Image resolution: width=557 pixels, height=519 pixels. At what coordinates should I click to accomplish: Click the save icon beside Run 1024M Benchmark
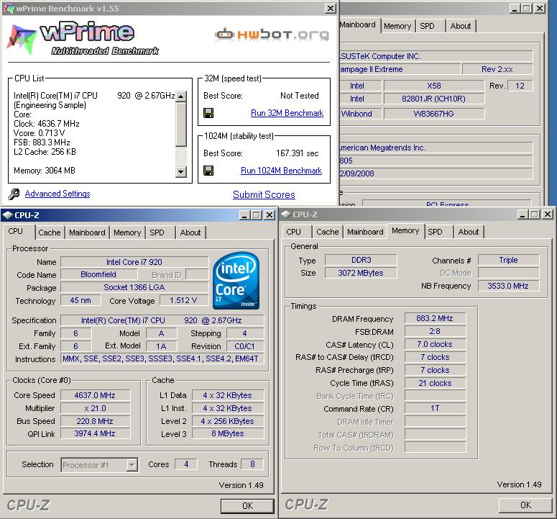click(x=208, y=171)
